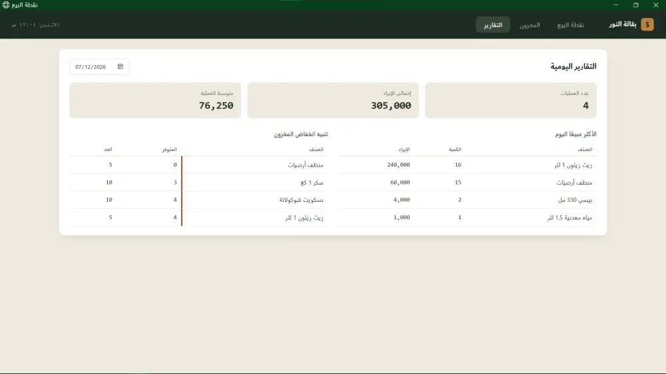Click the عدد العمليات summary card

point(511,100)
